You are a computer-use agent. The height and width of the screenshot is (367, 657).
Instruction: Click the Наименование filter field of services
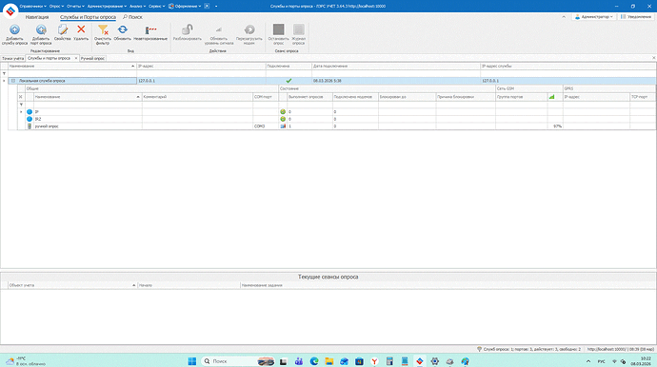tap(72, 73)
